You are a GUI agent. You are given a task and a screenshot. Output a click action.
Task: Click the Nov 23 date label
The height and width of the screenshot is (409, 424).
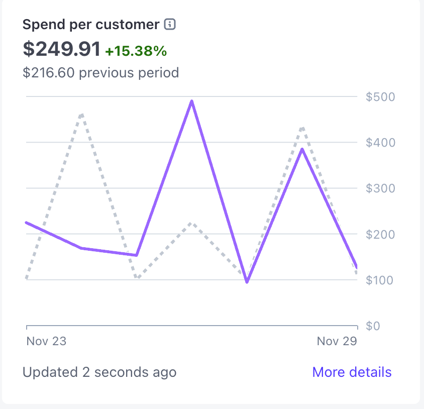tap(46, 341)
